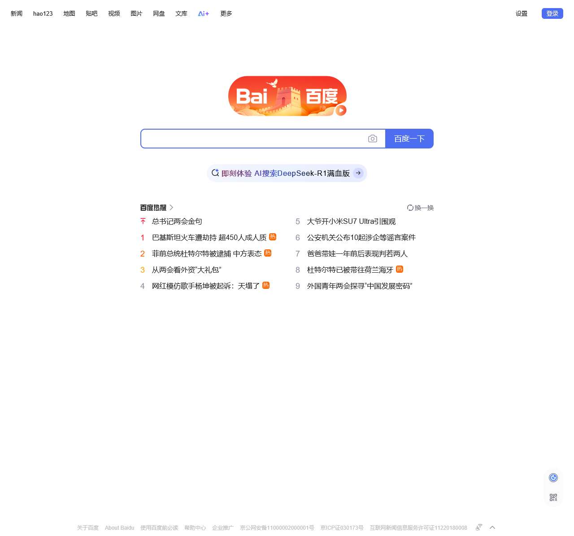Open 大爷开小米SU7 Ultra引围观 item
The height and width of the screenshot is (536, 574).
pyautogui.click(x=351, y=221)
